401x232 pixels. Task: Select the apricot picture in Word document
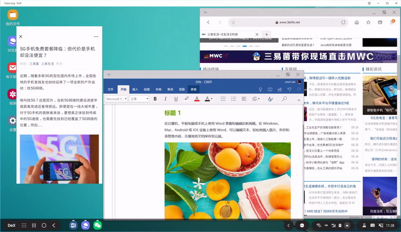227,180
